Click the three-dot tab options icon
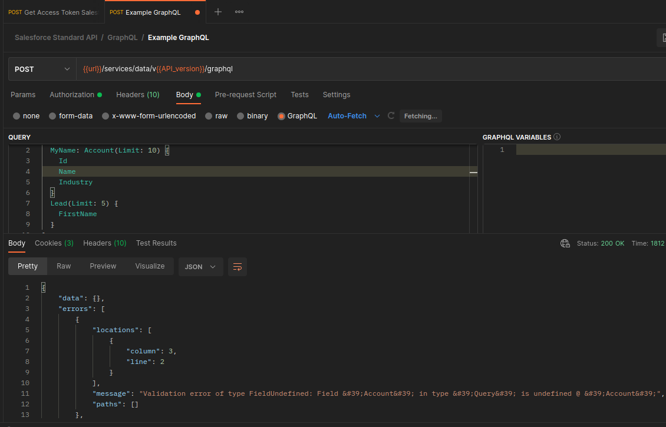This screenshot has height=427, width=666. [239, 12]
